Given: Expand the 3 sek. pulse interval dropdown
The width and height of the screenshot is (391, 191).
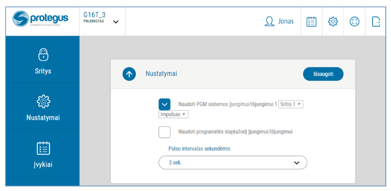Looking at the screenshot, I should (x=232, y=163).
